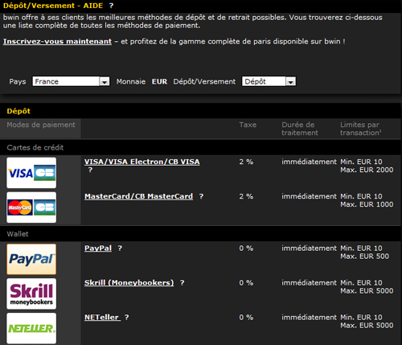Click the Wallet category row

pyautogui.click(x=201, y=234)
